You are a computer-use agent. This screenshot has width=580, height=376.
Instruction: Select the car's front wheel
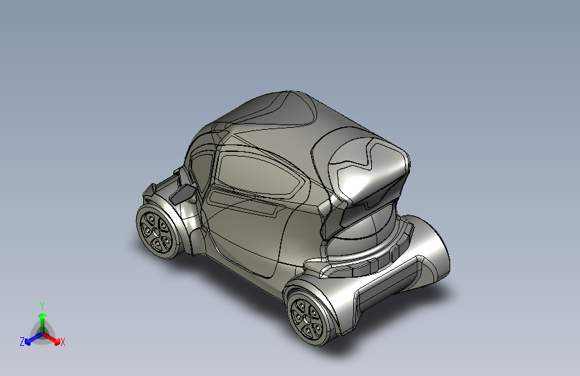[157, 232]
